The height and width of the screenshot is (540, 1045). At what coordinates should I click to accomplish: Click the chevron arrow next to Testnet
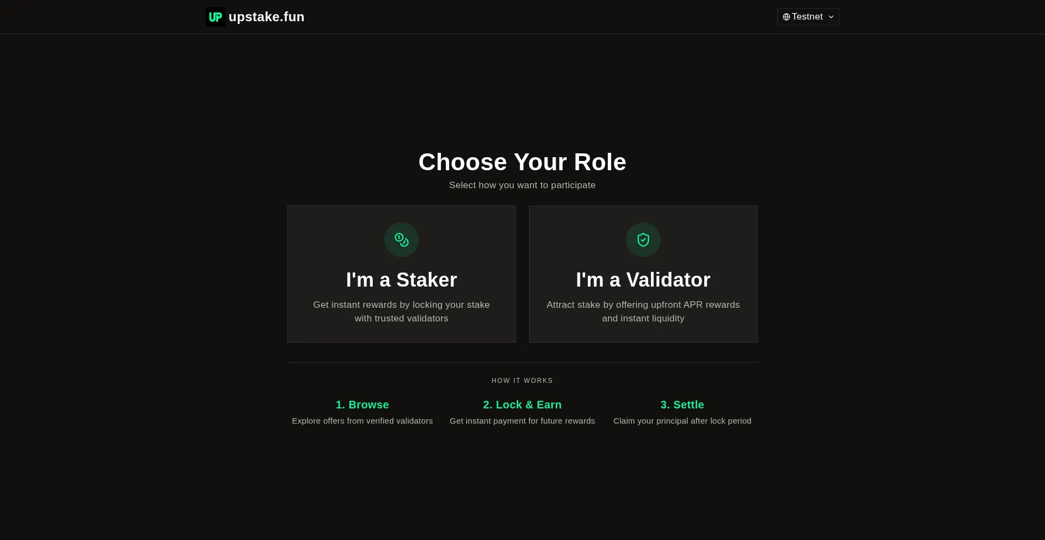(x=831, y=17)
